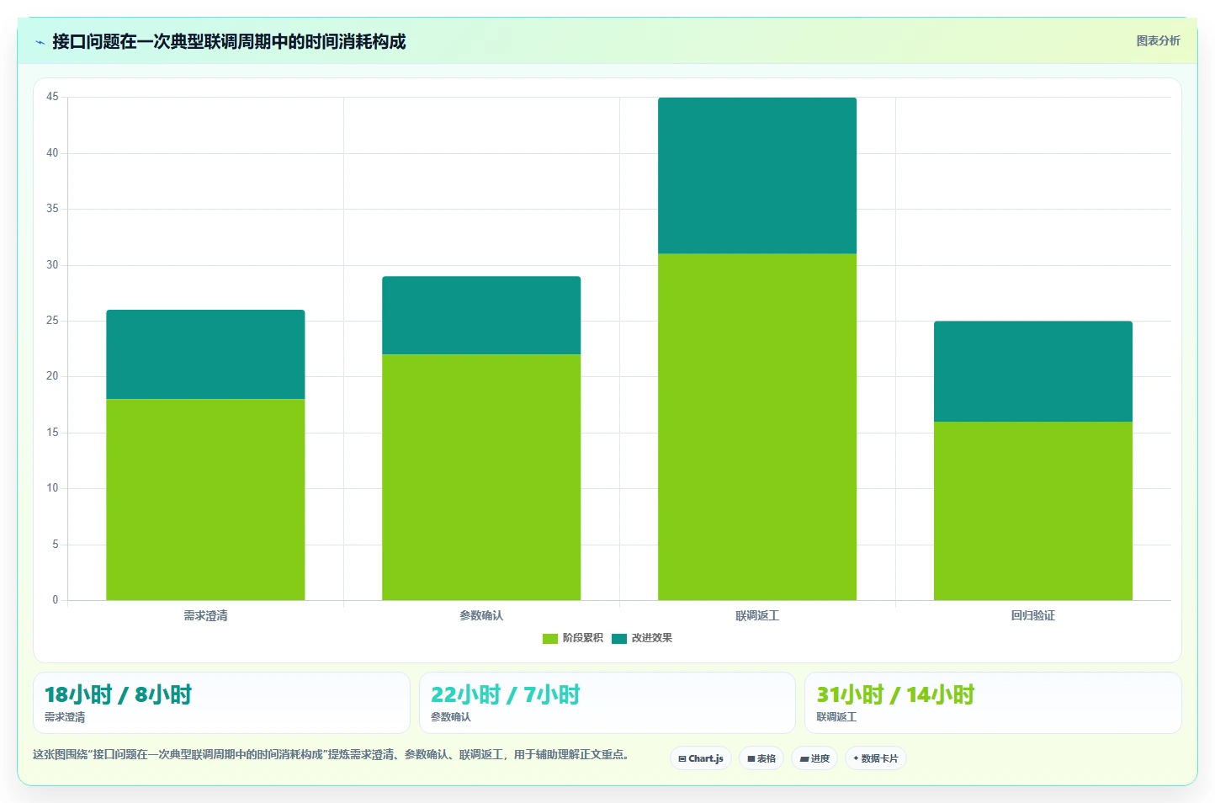The width and height of the screenshot is (1215, 803).
Task: Click the 需求澄清 x-axis label
Action: (205, 615)
